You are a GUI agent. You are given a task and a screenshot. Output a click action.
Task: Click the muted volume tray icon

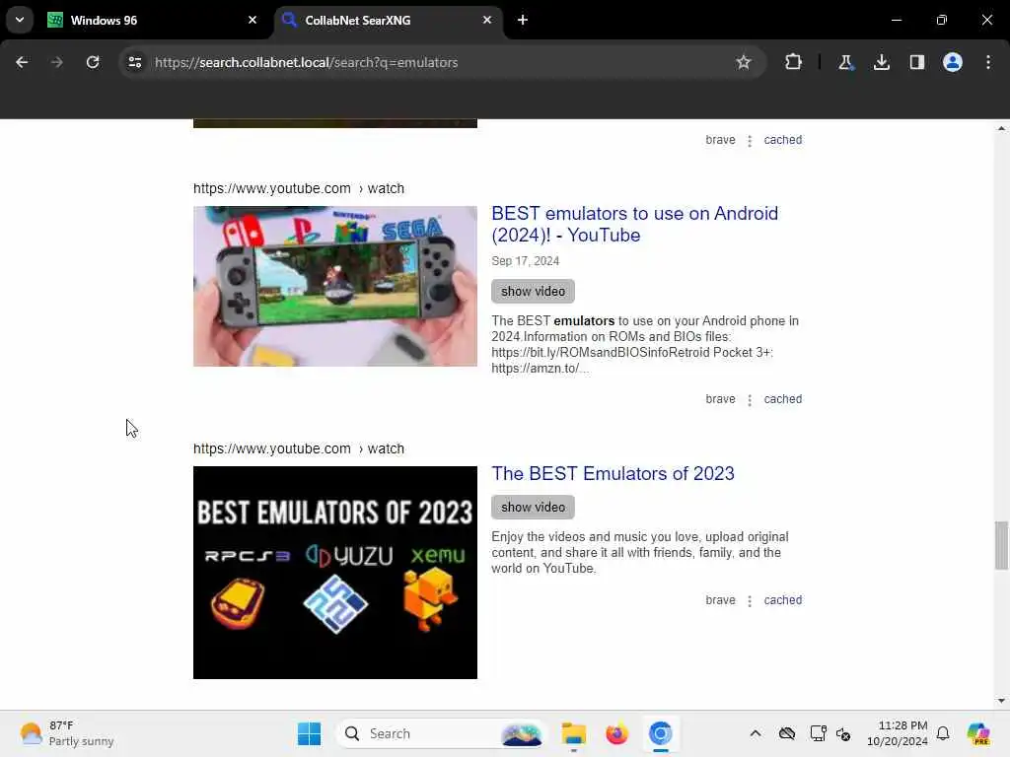(843, 733)
